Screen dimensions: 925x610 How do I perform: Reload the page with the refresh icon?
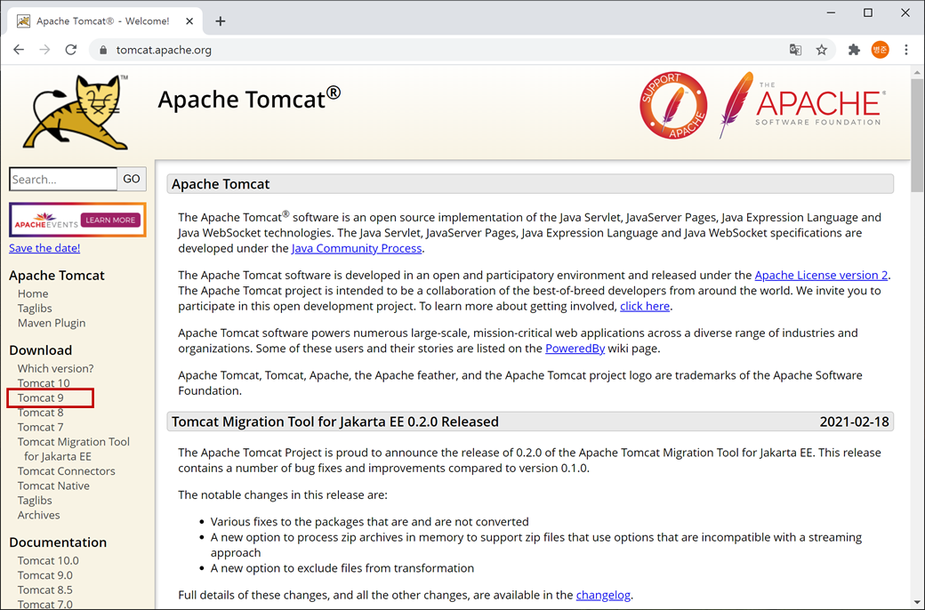pyautogui.click(x=71, y=50)
